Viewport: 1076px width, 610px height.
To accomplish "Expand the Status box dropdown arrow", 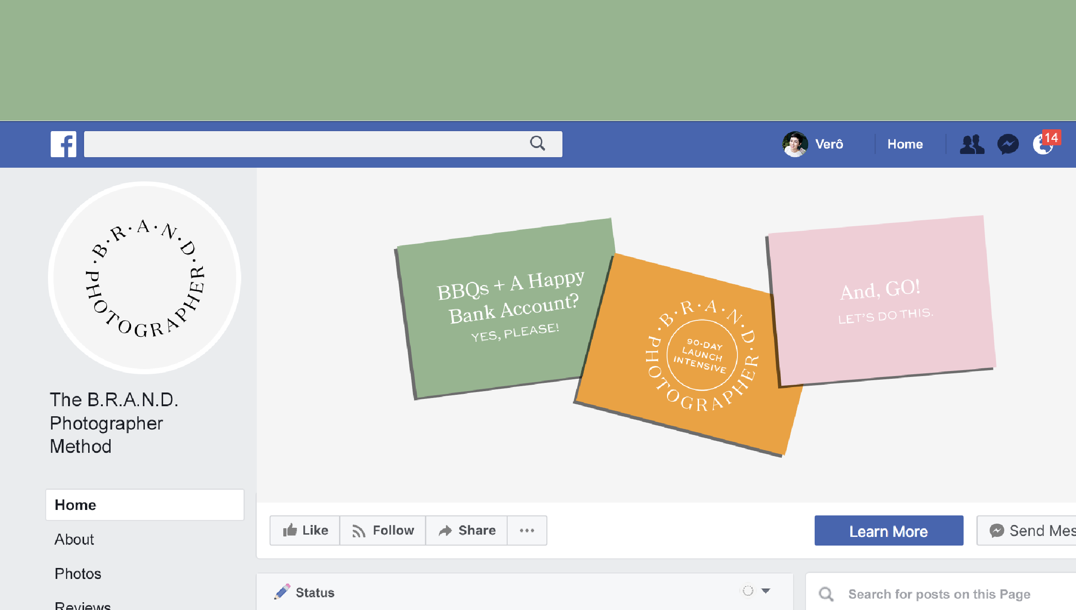I will [x=766, y=591].
